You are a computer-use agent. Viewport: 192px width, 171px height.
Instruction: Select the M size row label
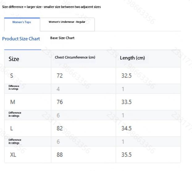click(x=13, y=102)
